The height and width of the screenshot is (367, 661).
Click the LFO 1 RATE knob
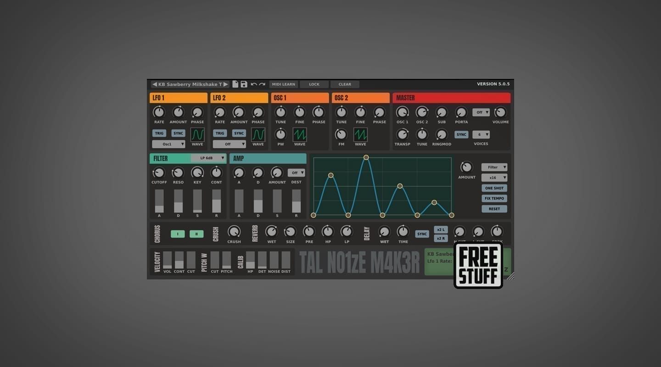159,112
